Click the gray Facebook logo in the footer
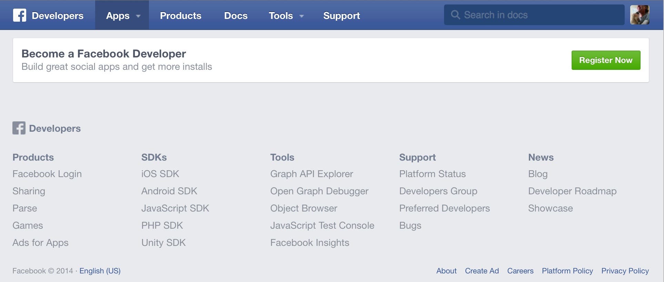Screen dimensions: 664x282 pyautogui.click(x=19, y=128)
